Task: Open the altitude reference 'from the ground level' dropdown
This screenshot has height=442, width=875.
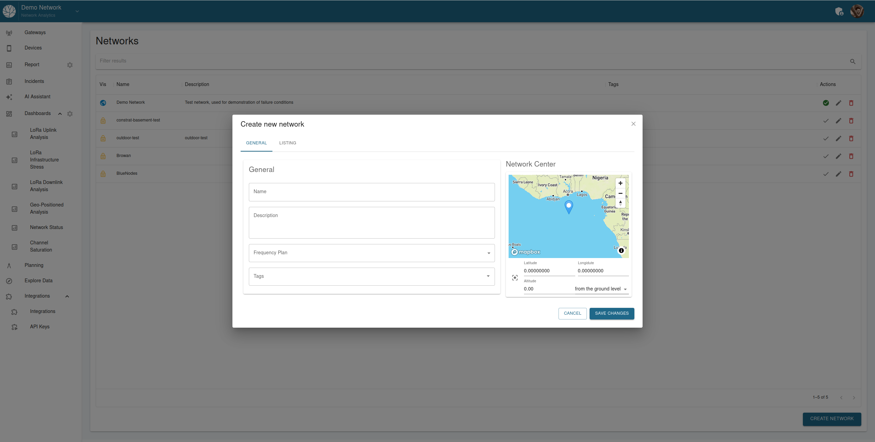Action: coord(601,289)
